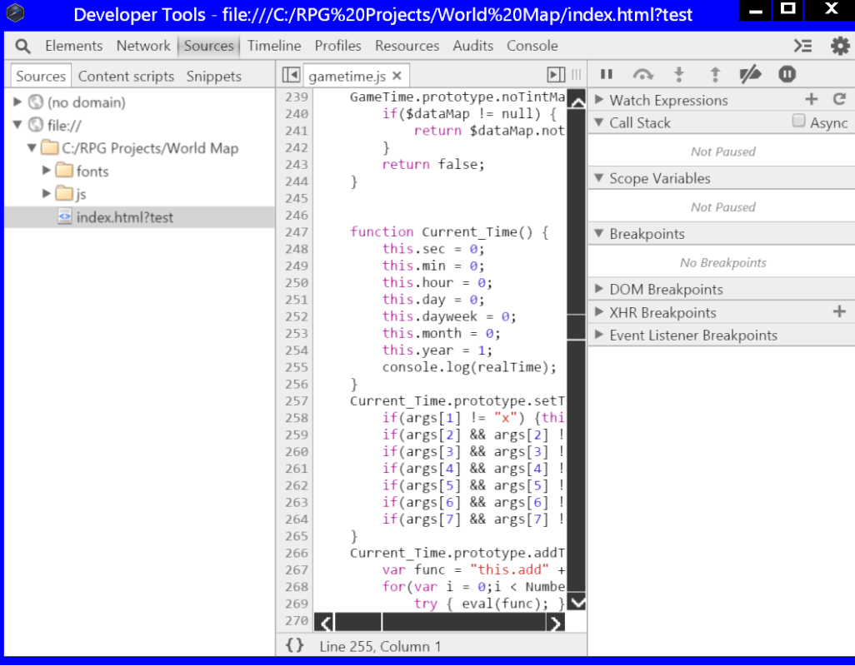Click the horizontal scrollbar right arrow

coord(555,623)
